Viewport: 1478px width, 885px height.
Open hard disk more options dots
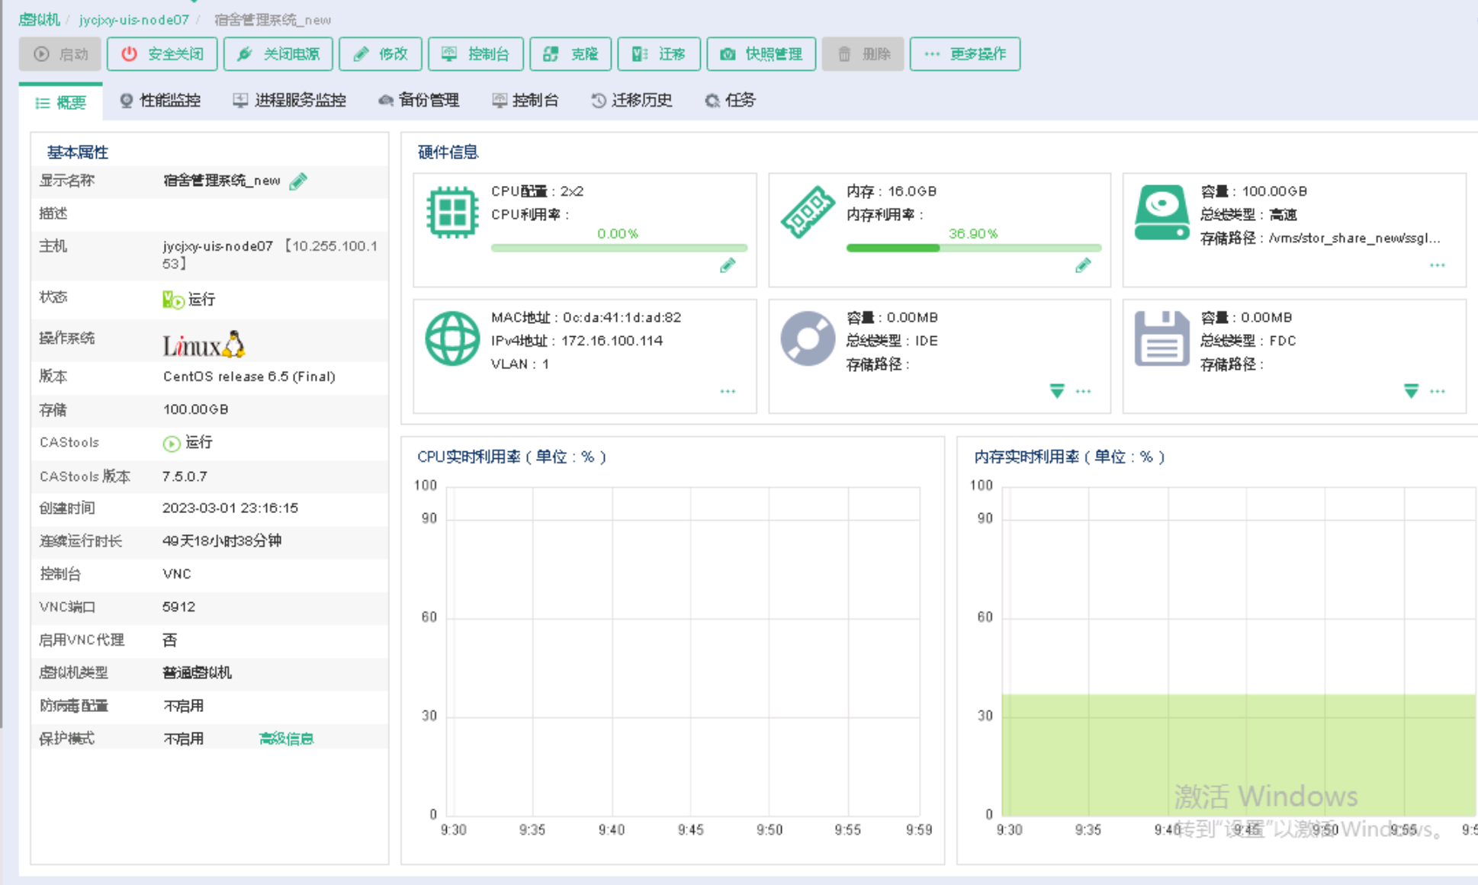tap(1438, 265)
